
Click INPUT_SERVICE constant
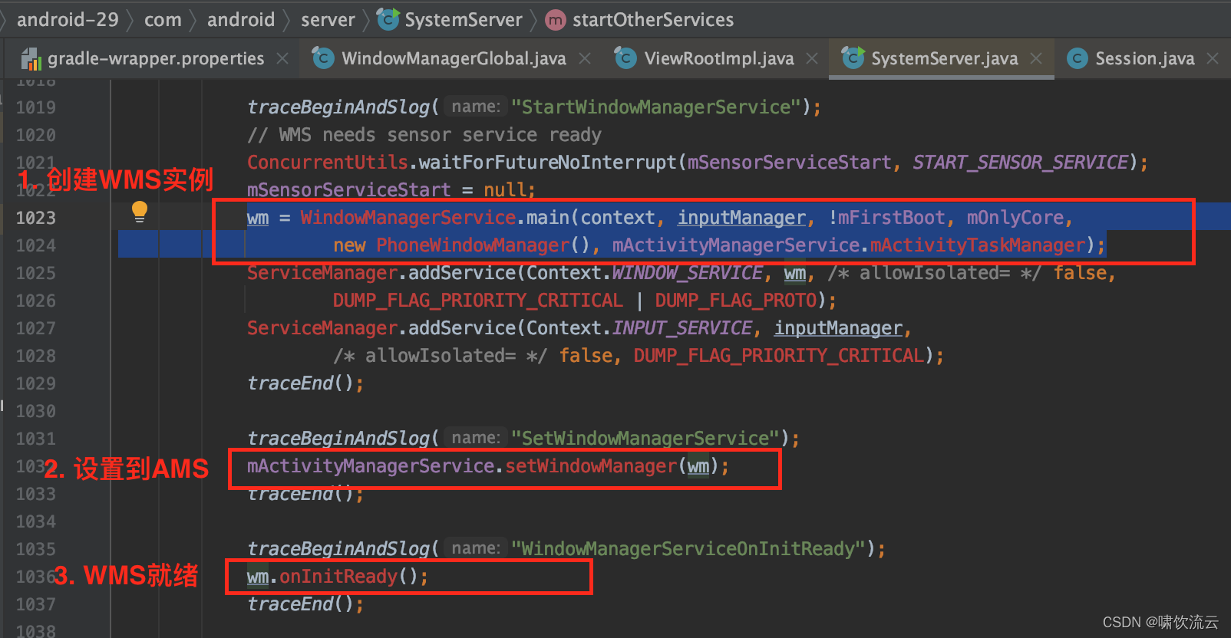pyautogui.click(x=682, y=328)
